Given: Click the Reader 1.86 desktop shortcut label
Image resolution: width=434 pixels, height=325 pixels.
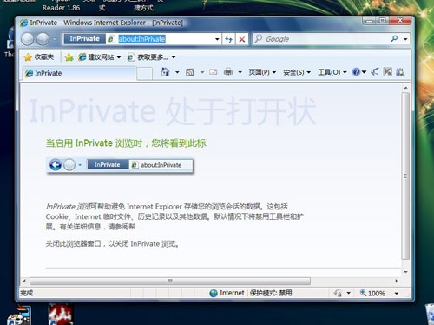Looking at the screenshot, I should [x=61, y=8].
